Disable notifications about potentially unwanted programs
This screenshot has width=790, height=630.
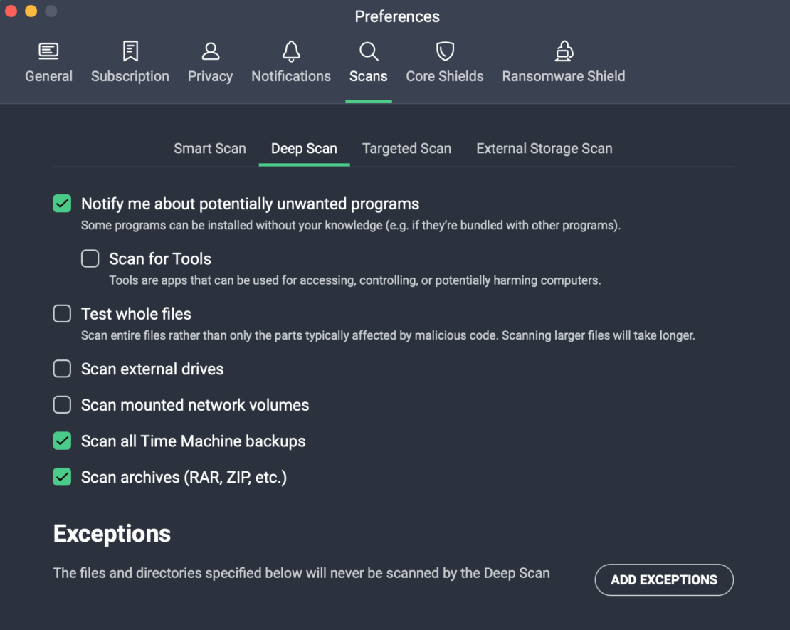[62, 204]
